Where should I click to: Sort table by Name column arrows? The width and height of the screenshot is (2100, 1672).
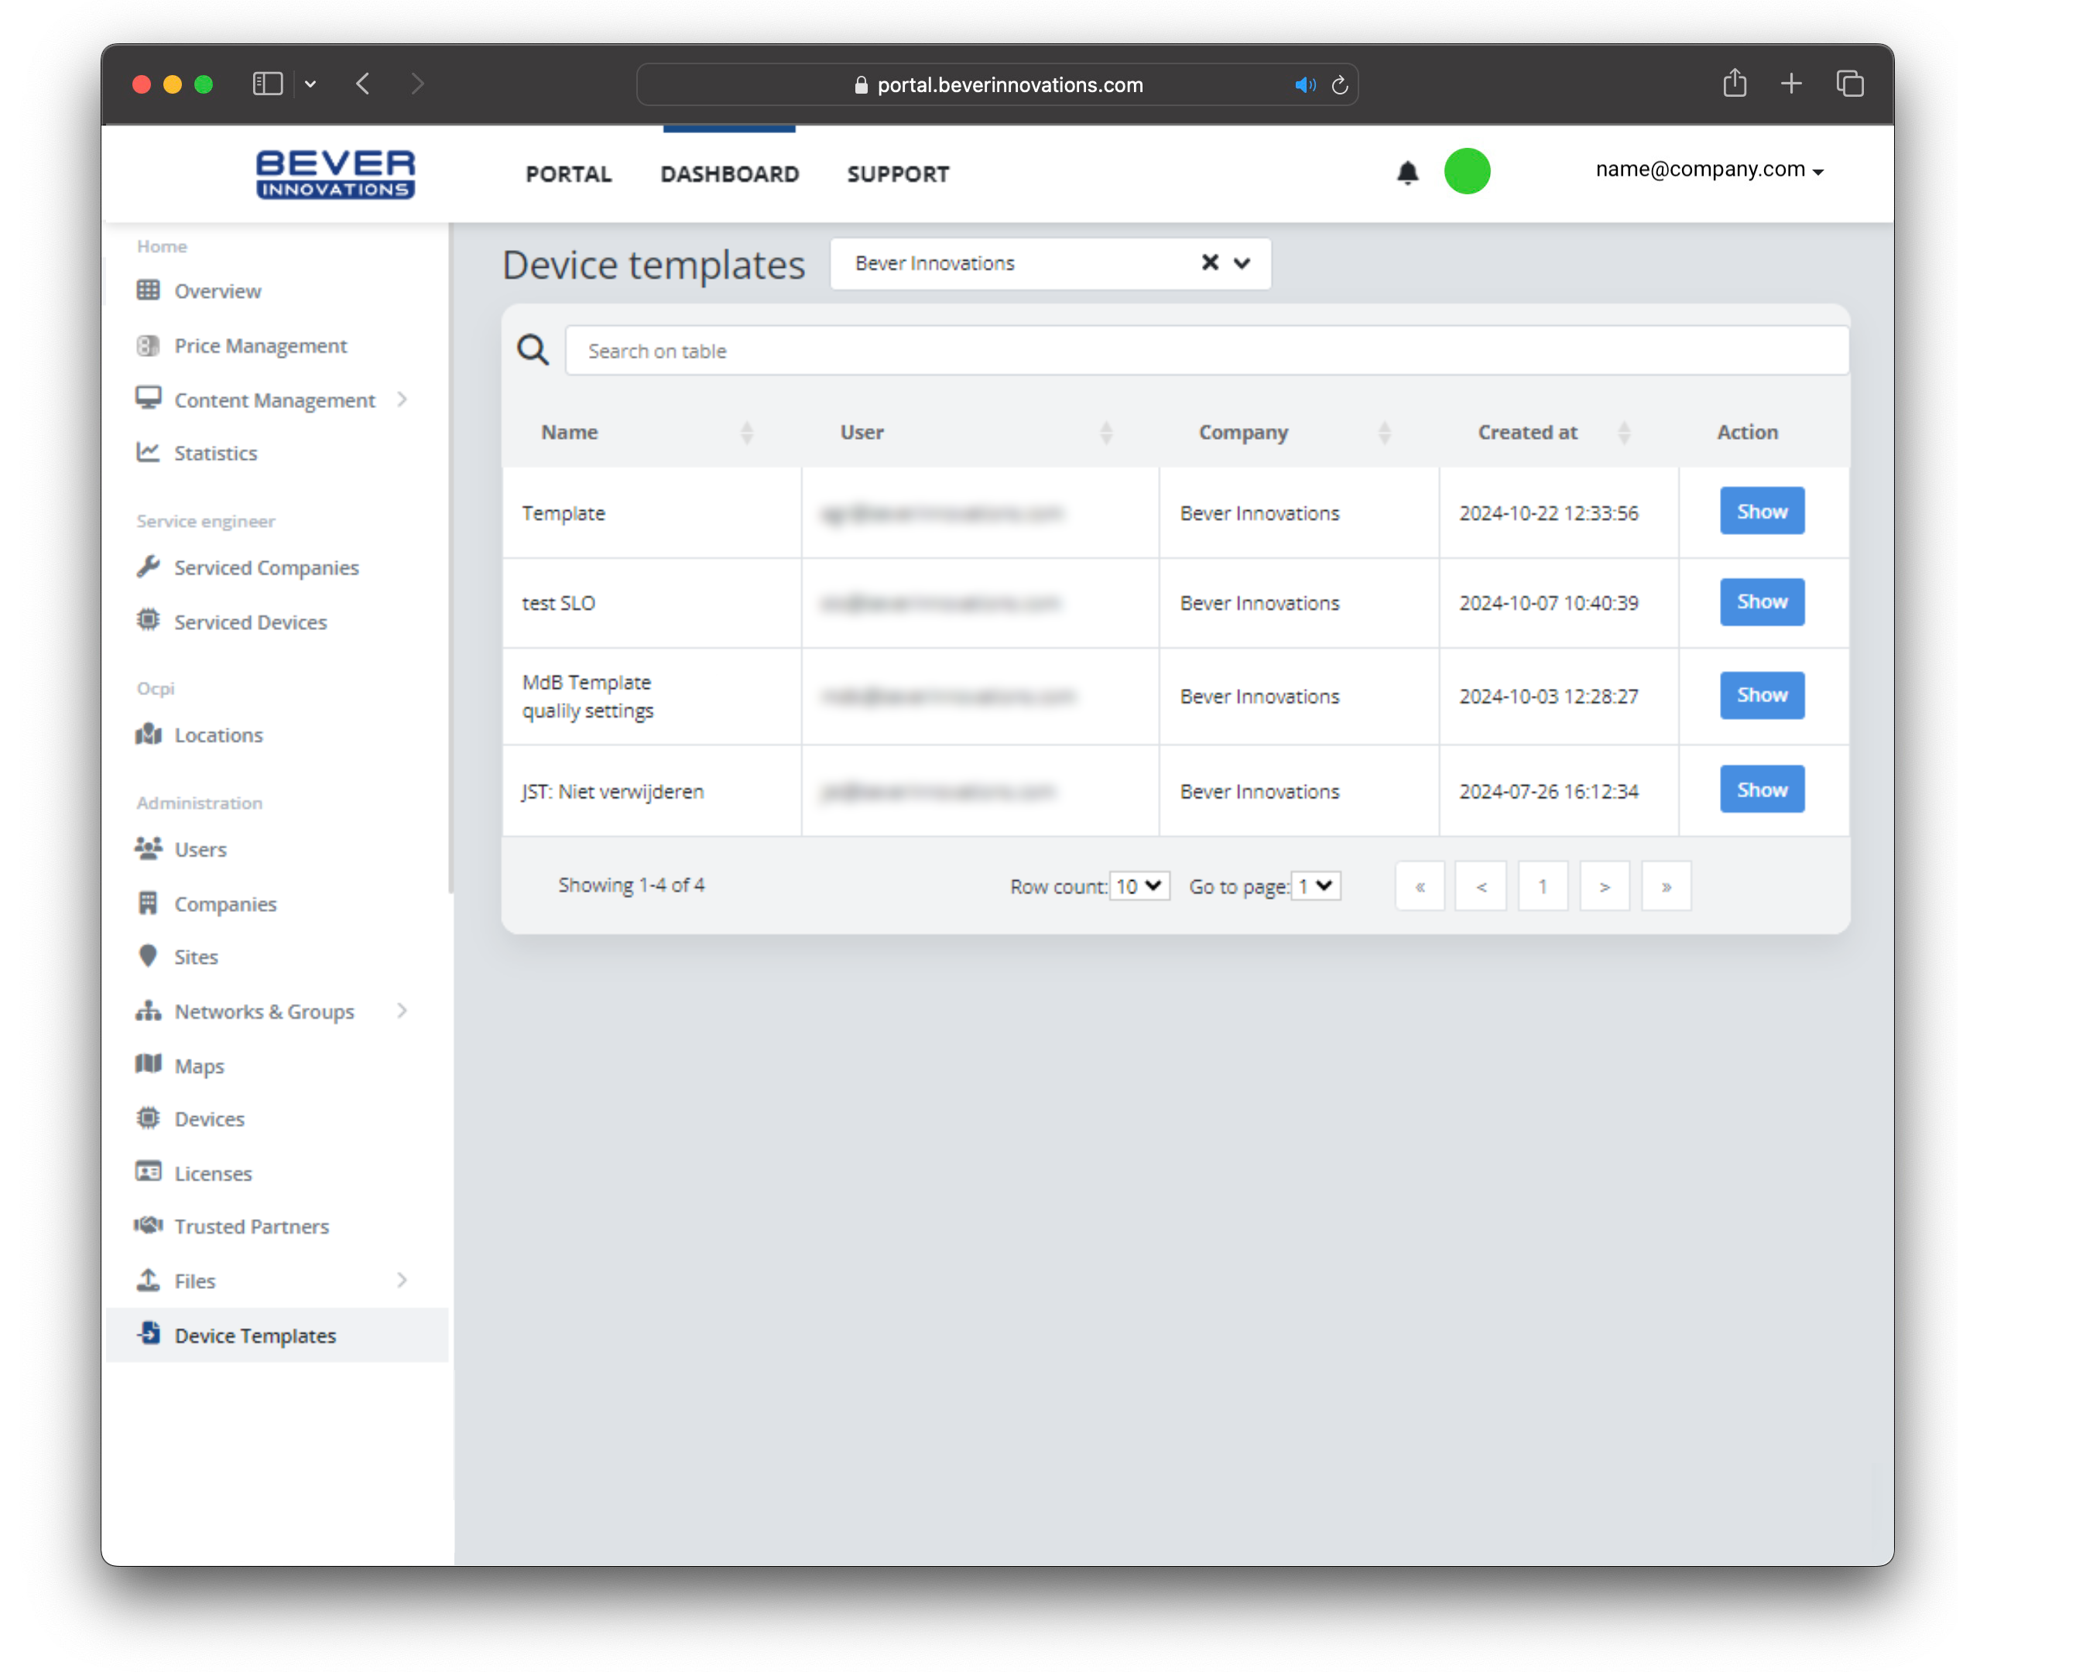click(x=746, y=433)
